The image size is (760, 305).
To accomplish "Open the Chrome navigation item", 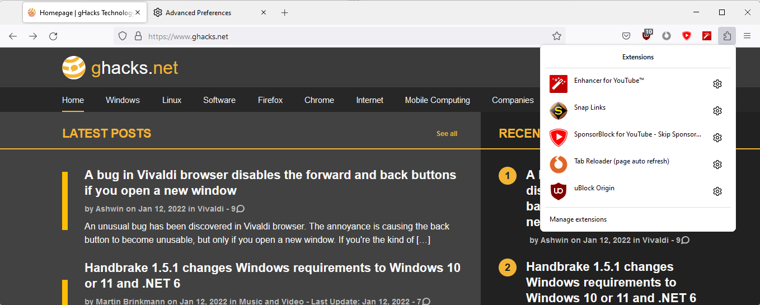I will coord(319,100).
